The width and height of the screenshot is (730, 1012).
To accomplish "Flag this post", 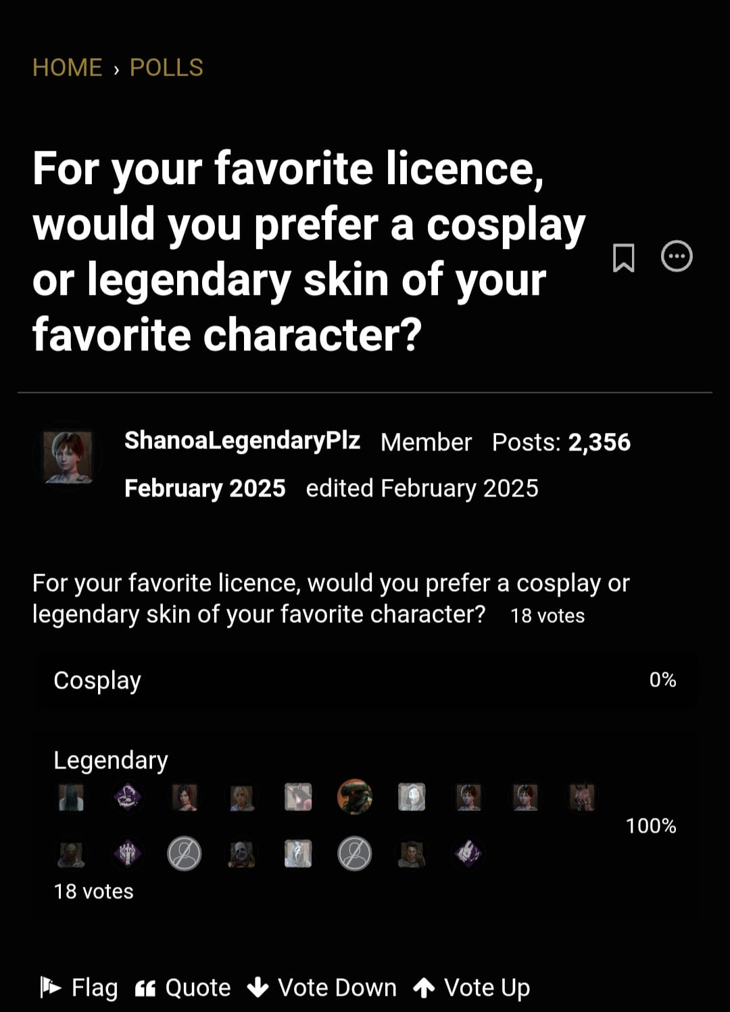I will [x=79, y=988].
